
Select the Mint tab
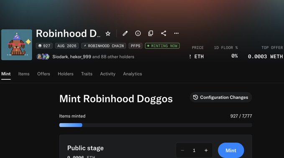tap(6, 74)
